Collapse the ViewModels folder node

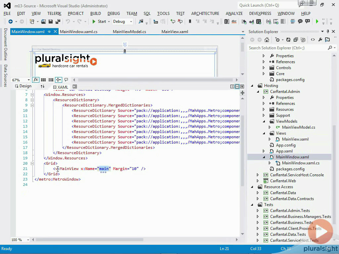(x=264, y=121)
